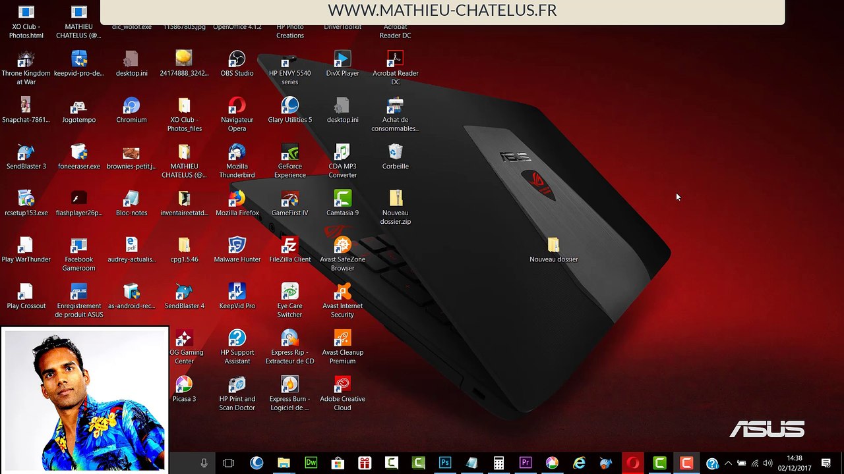Open the Wi-Fi network tray icon
This screenshot has height=474, width=844.
pos(755,463)
